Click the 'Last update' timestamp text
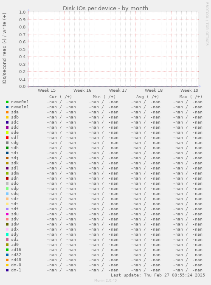 pyautogui.click(x=158, y=275)
